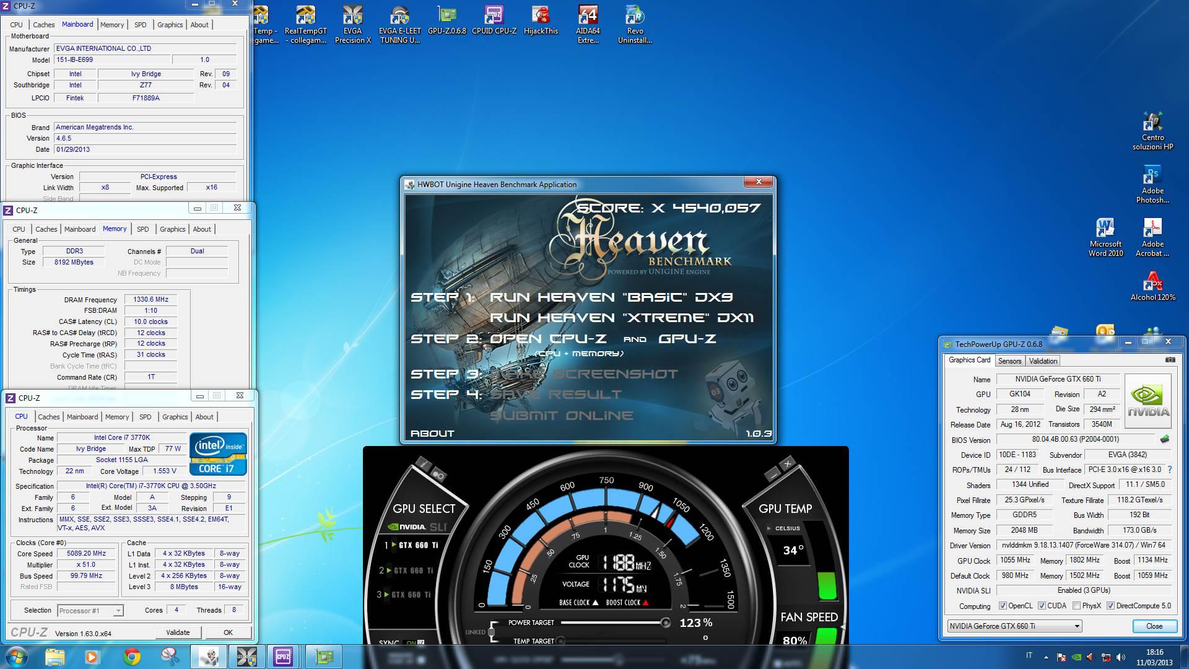Launch HijackThis desktop icon
Viewport: 1189px width, 669px height.
(x=541, y=20)
